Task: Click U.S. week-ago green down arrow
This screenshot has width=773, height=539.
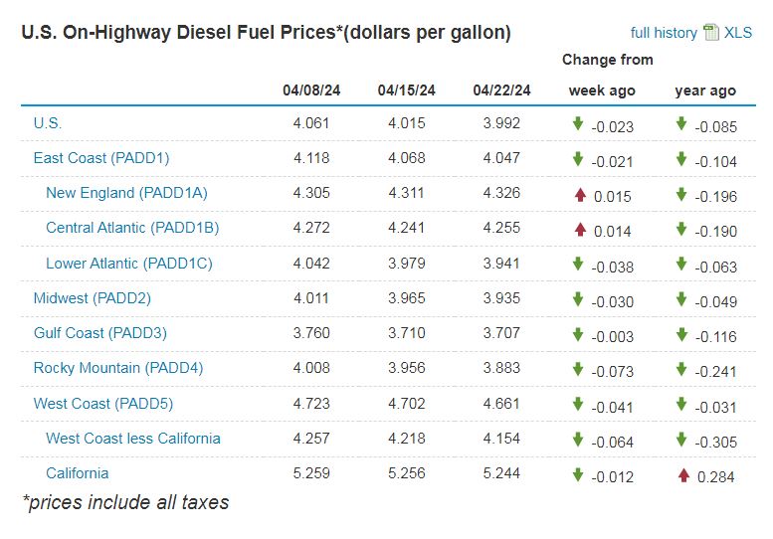Action: coord(577,124)
